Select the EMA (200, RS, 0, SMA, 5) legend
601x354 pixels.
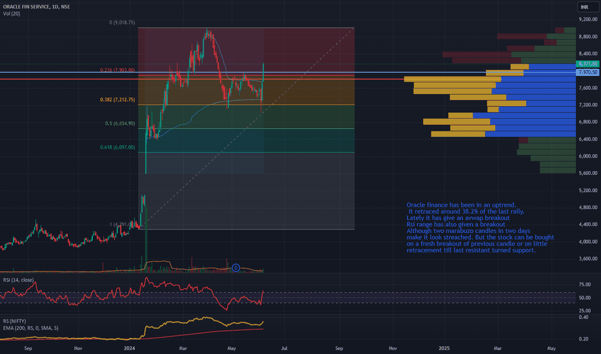click(x=31, y=328)
